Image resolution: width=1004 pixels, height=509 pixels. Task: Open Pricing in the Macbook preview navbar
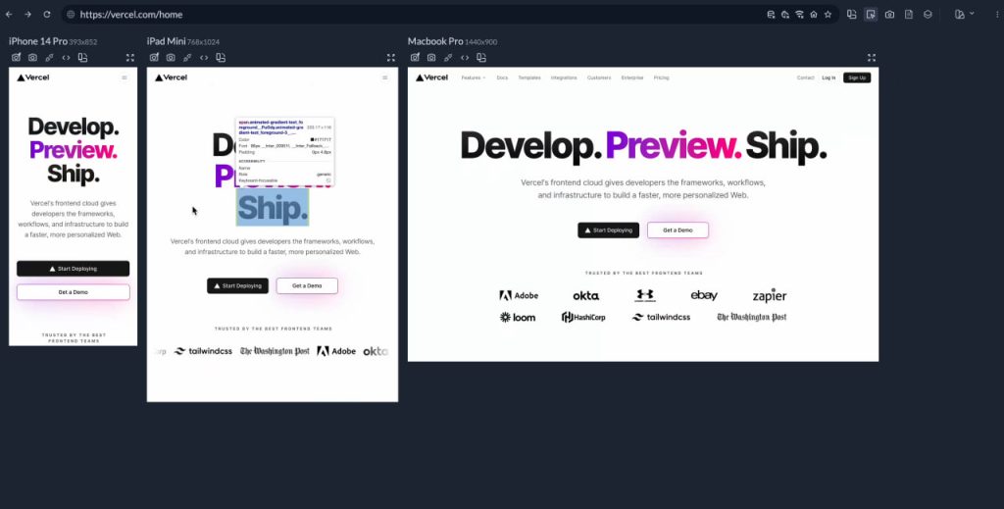click(662, 77)
